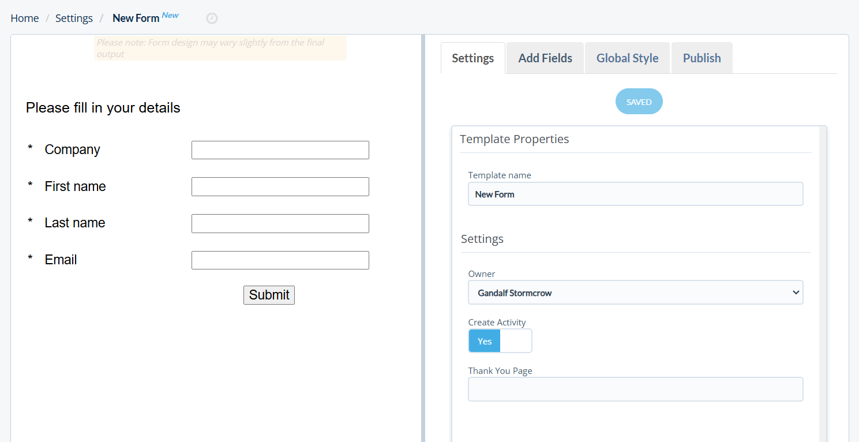Click the settings panel vertical scrollbar
The width and height of the screenshot is (859, 442).
823,284
